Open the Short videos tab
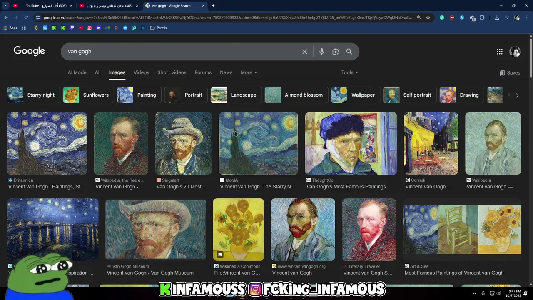This screenshot has height=300, width=533. [x=172, y=72]
